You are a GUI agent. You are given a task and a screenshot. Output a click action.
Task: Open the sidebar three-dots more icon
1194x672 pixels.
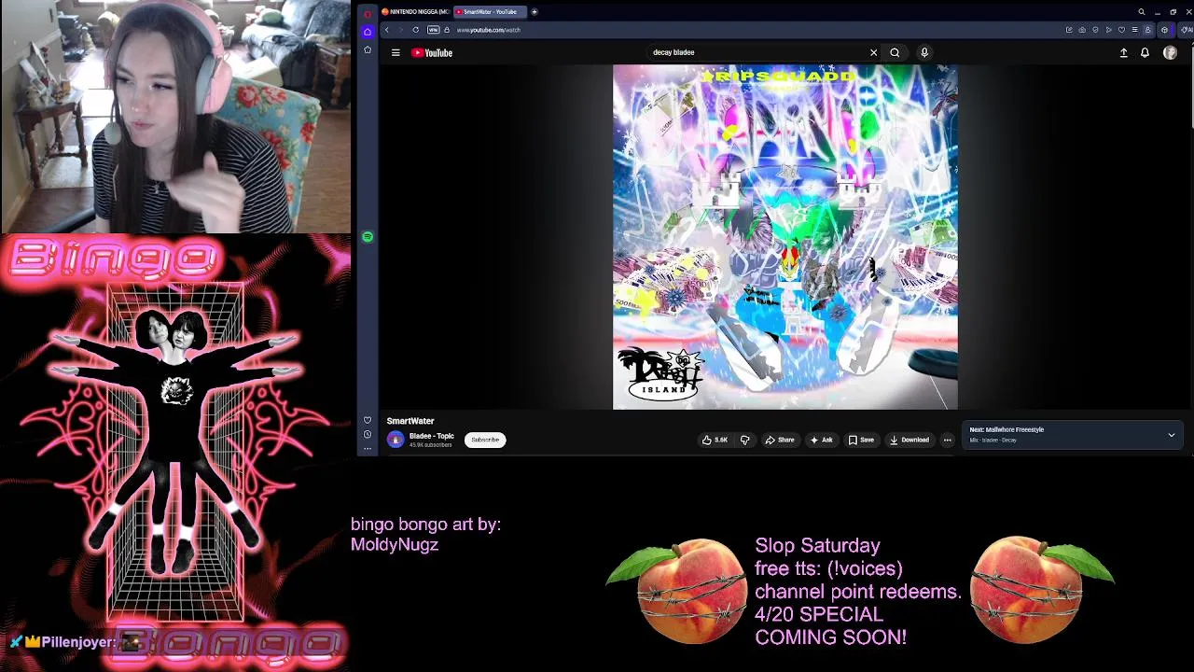click(368, 449)
